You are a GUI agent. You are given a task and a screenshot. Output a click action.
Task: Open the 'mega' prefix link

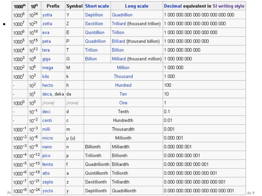[x=48, y=68]
